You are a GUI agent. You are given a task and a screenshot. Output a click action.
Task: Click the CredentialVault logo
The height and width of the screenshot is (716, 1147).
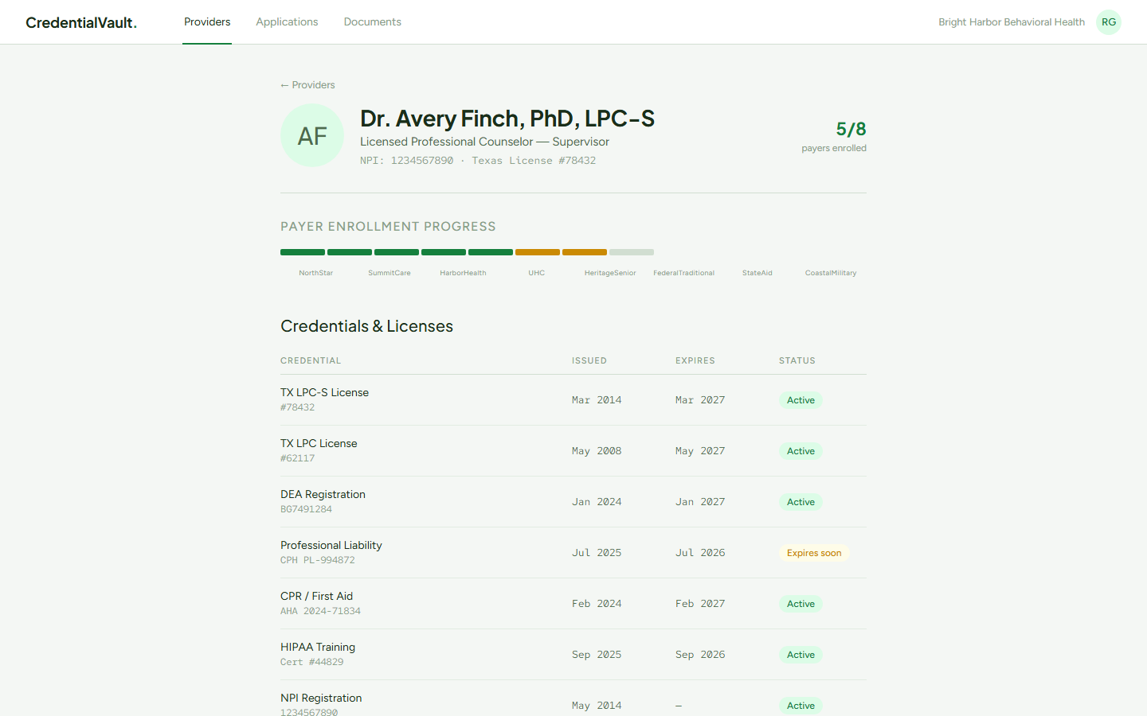pyautogui.click(x=81, y=22)
